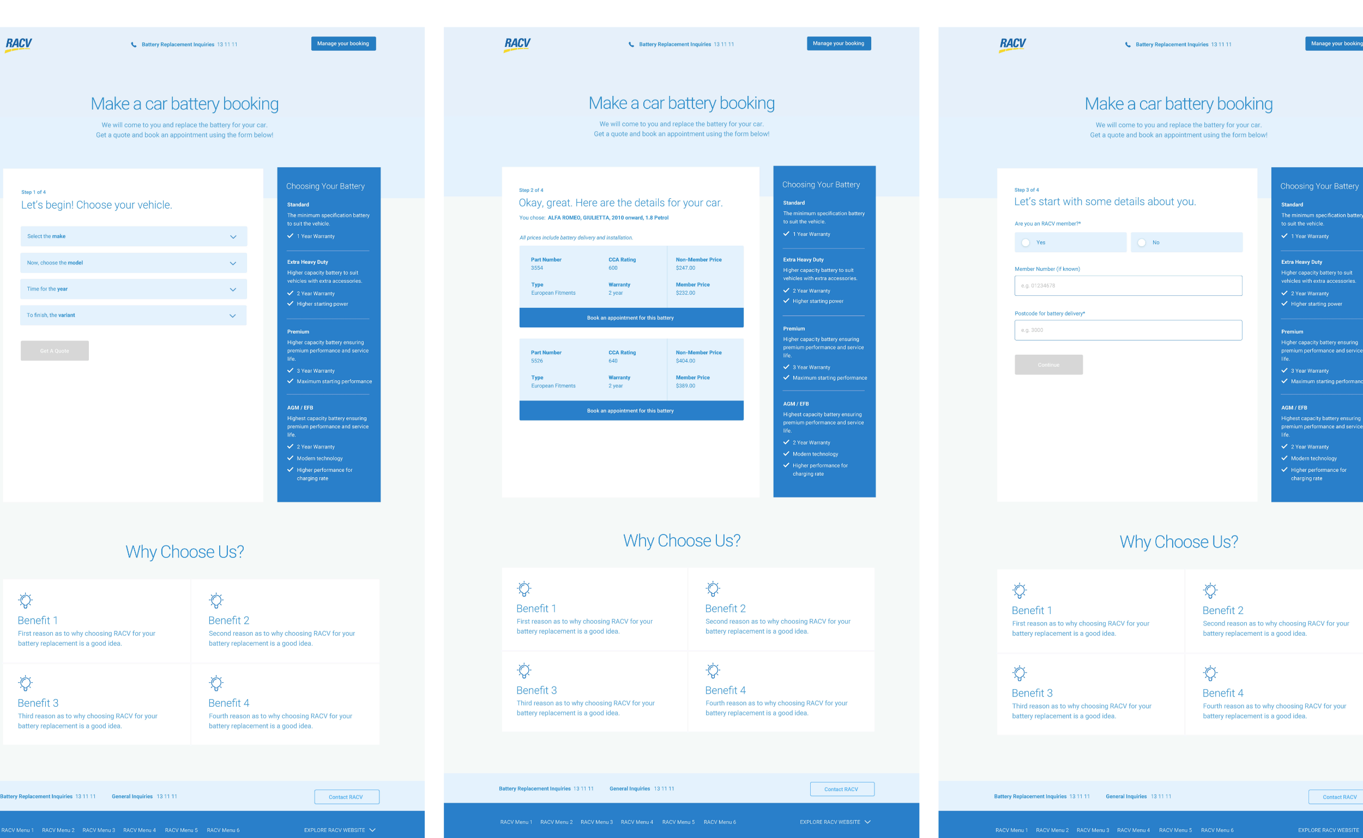
Task: Select the Yes radio button for RACV member
Action: point(1025,244)
